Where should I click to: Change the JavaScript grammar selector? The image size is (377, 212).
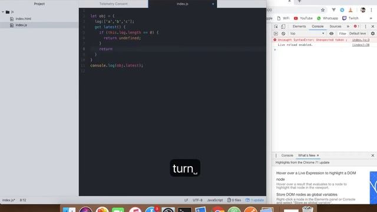(214, 200)
